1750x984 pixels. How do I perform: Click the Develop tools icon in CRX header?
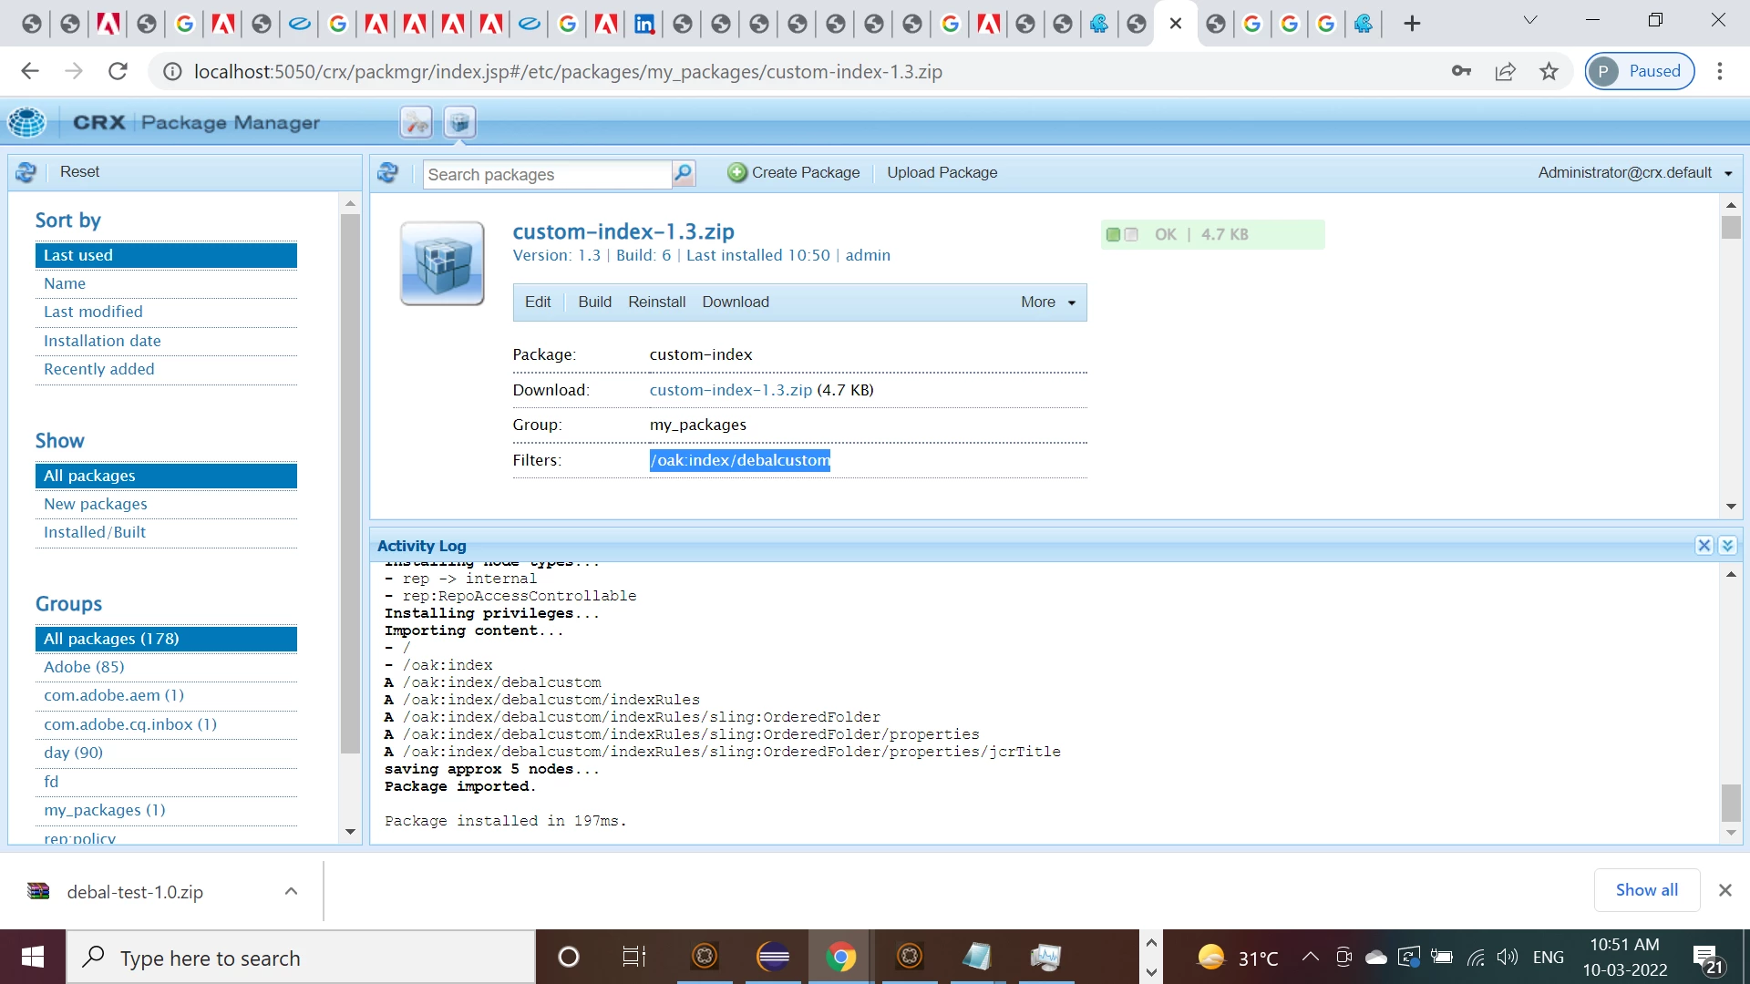pyautogui.click(x=417, y=122)
